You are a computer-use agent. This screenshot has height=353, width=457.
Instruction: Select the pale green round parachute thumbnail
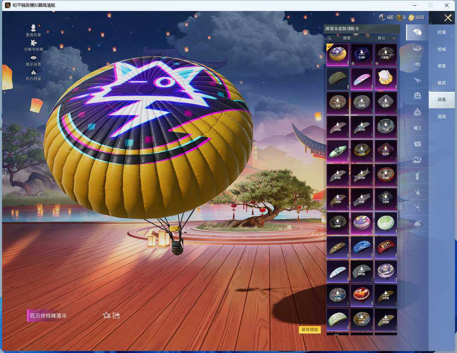click(x=386, y=223)
